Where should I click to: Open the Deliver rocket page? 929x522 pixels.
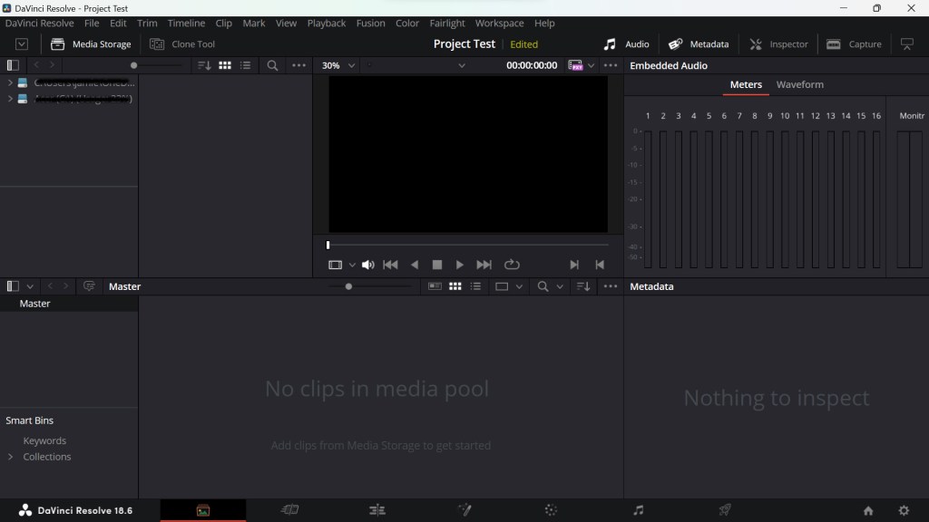tap(725, 510)
